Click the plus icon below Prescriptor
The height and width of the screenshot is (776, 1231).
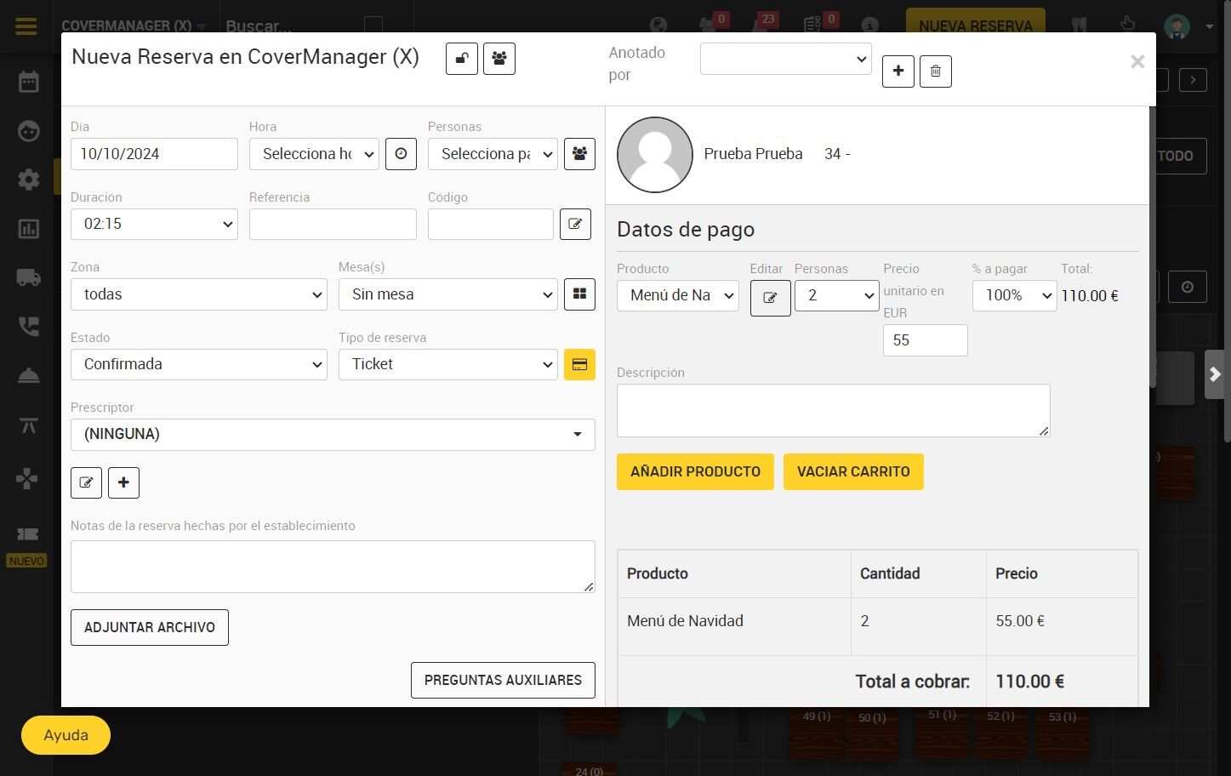click(123, 482)
